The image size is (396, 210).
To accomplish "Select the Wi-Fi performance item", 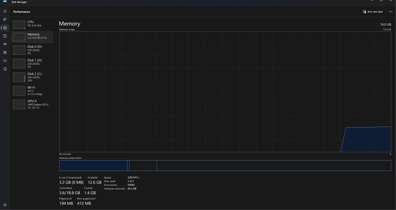I will 32,91.
